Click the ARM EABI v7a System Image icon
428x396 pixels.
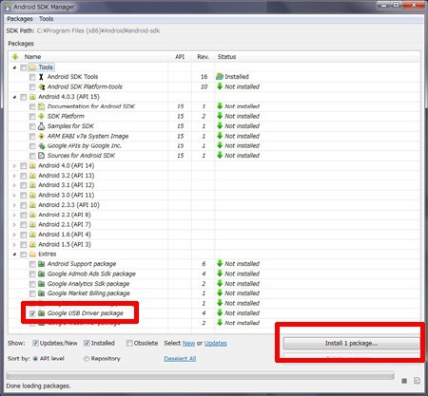[41, 136]
